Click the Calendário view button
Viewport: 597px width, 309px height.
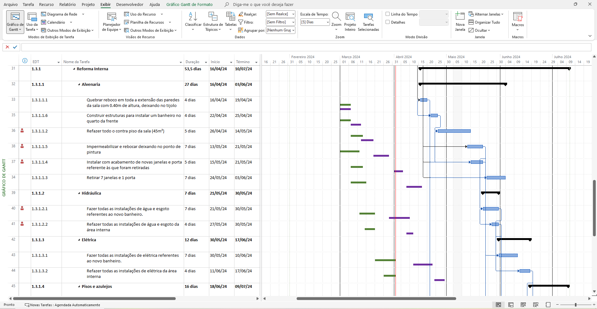[56, 22]
